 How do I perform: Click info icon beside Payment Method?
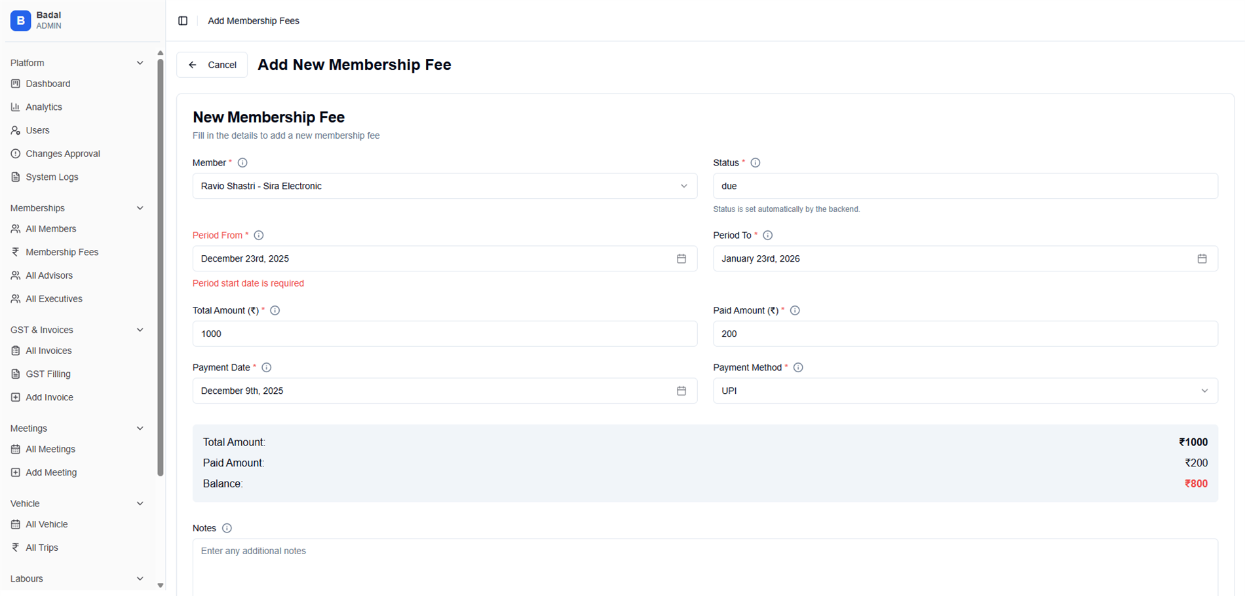[798, 368]
